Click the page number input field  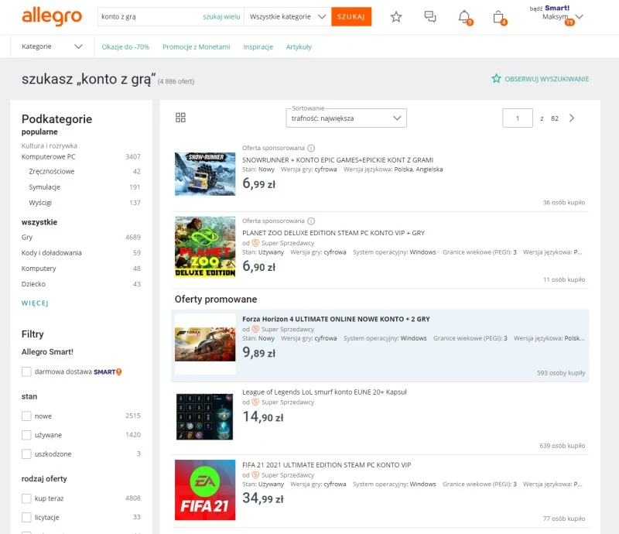click(518, 118)
